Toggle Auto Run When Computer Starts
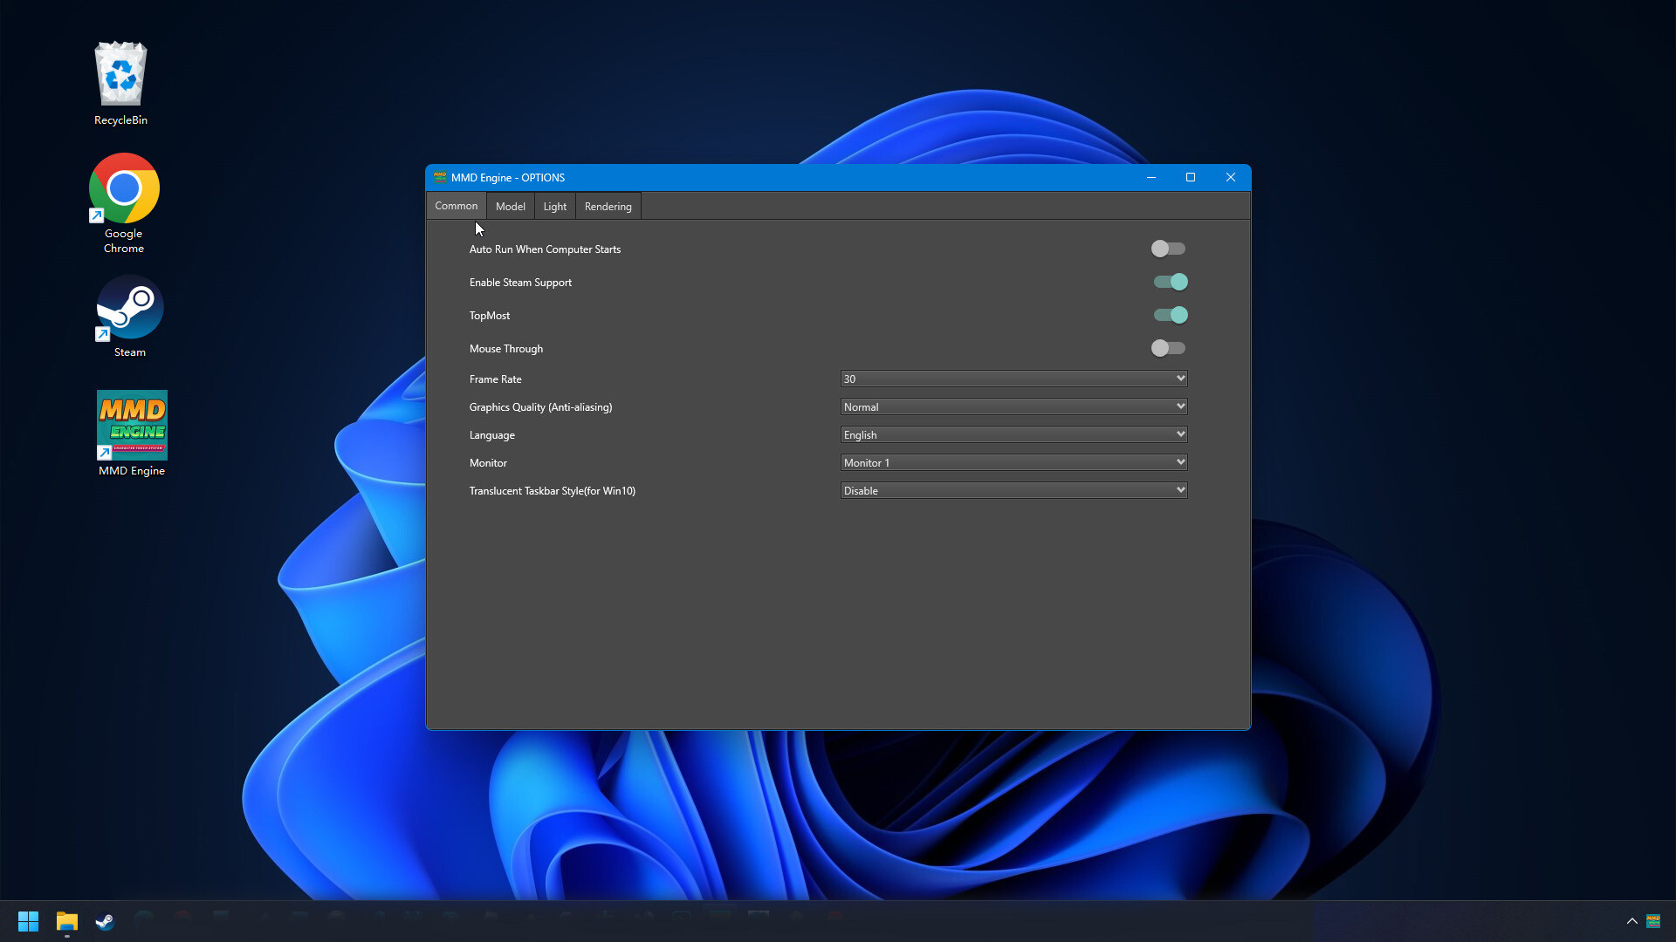 [x=1167, y=249]
